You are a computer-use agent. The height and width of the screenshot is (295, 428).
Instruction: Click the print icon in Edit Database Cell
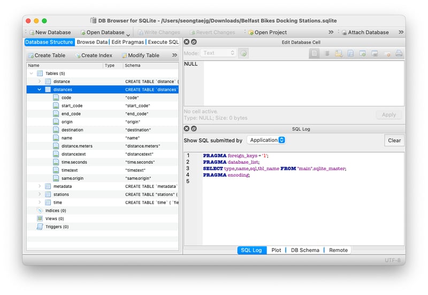point(399,54)
